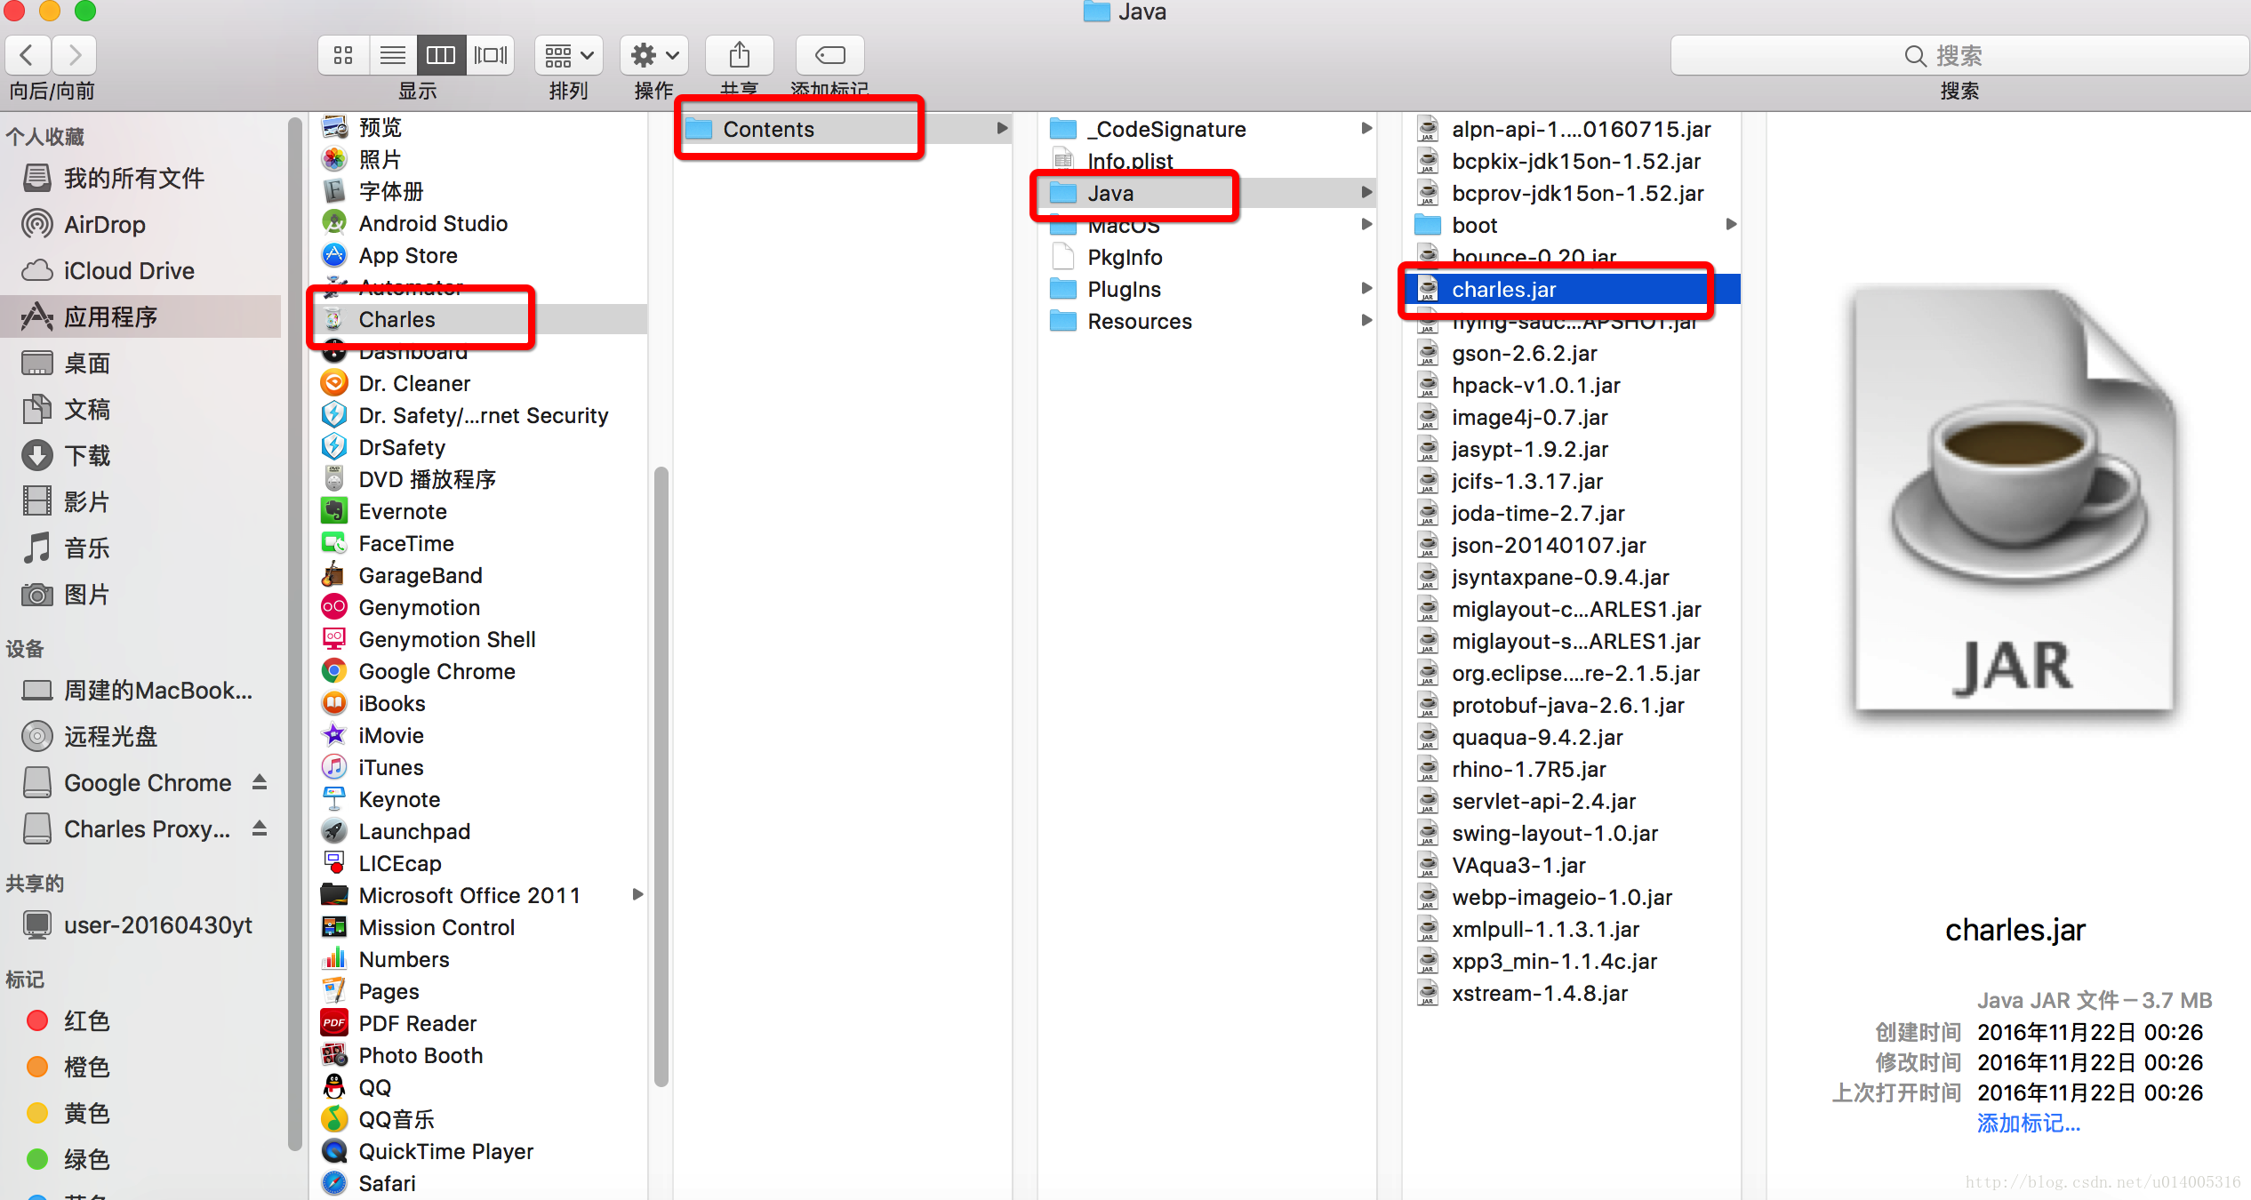This screenshot has width=2251, height=1200.
Task: Select the MacBook device in the sidebar
Action: pos(142,690)
